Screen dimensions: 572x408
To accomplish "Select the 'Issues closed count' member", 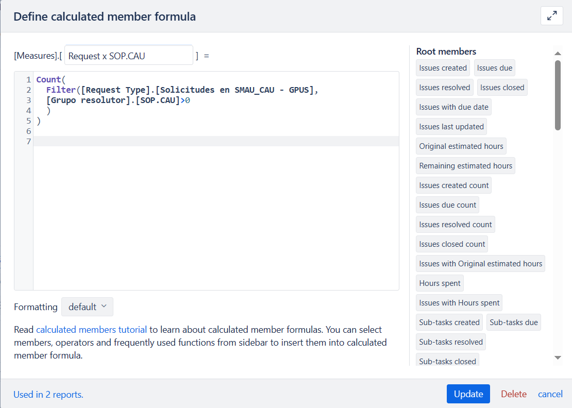I will [451, 244].
